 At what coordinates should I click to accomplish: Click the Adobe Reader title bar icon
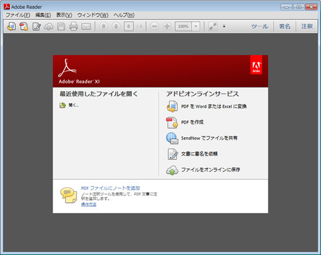7,7
